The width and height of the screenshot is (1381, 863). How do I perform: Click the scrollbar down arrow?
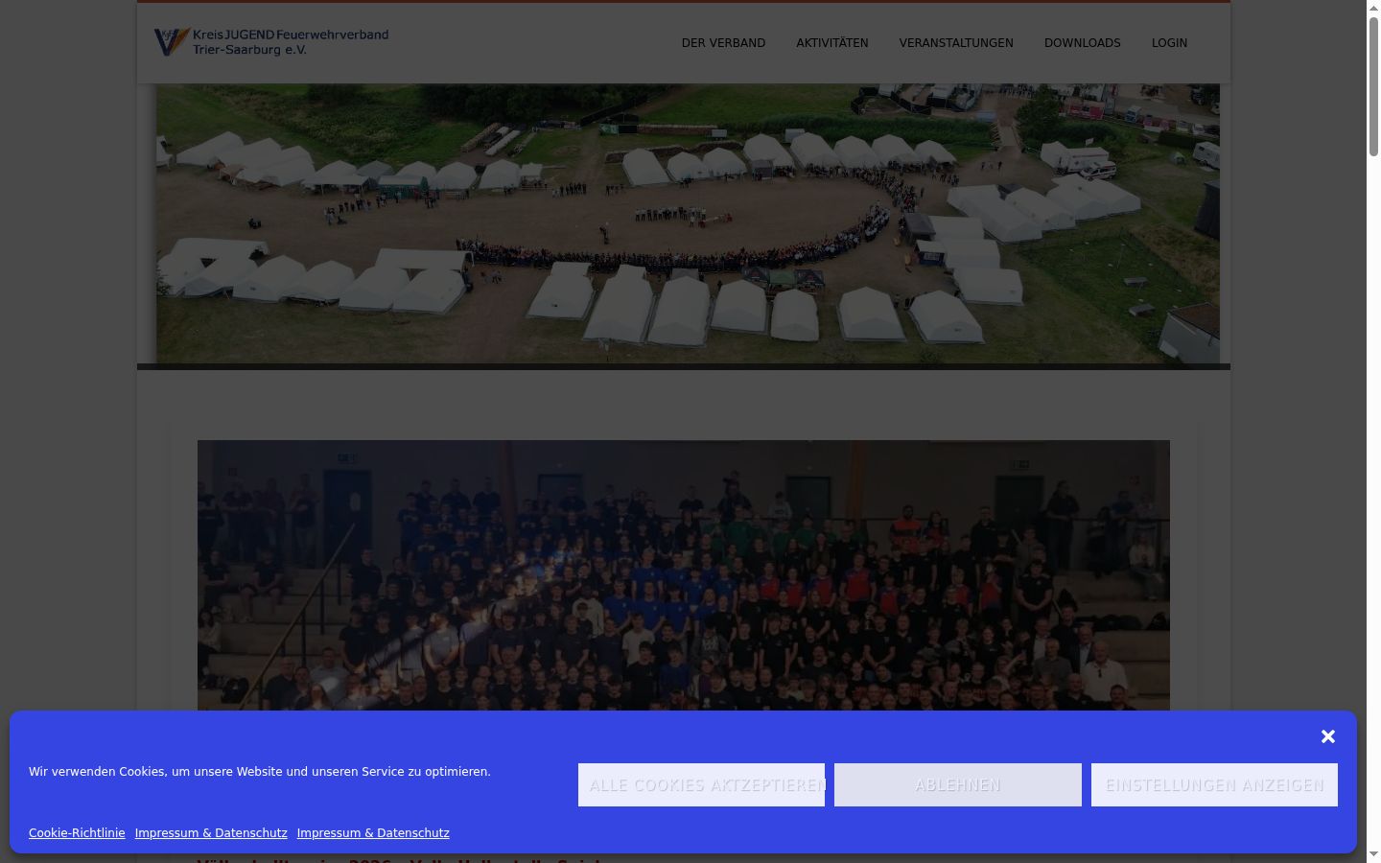[1373, 855]
